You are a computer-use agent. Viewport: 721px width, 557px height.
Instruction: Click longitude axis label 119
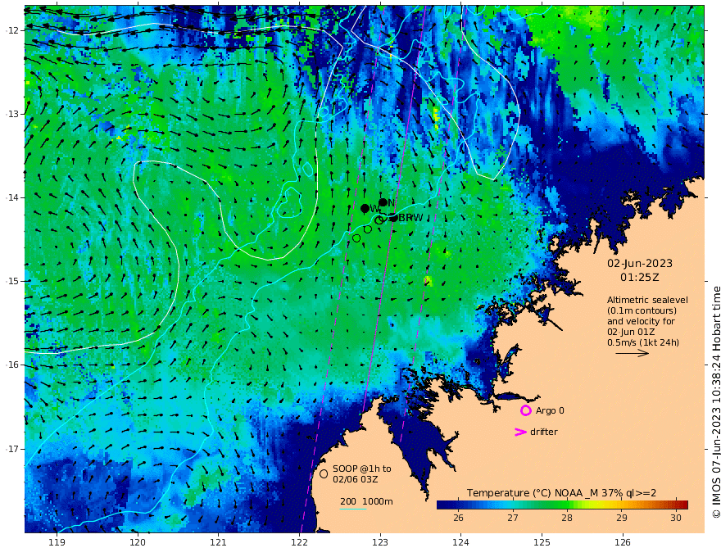[57, 543]
